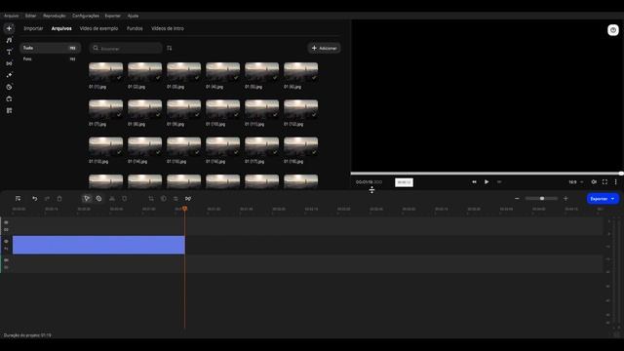Screen dimensions: 624x351
Task: Redo the last undone action
Action: [x=47, y=199]
